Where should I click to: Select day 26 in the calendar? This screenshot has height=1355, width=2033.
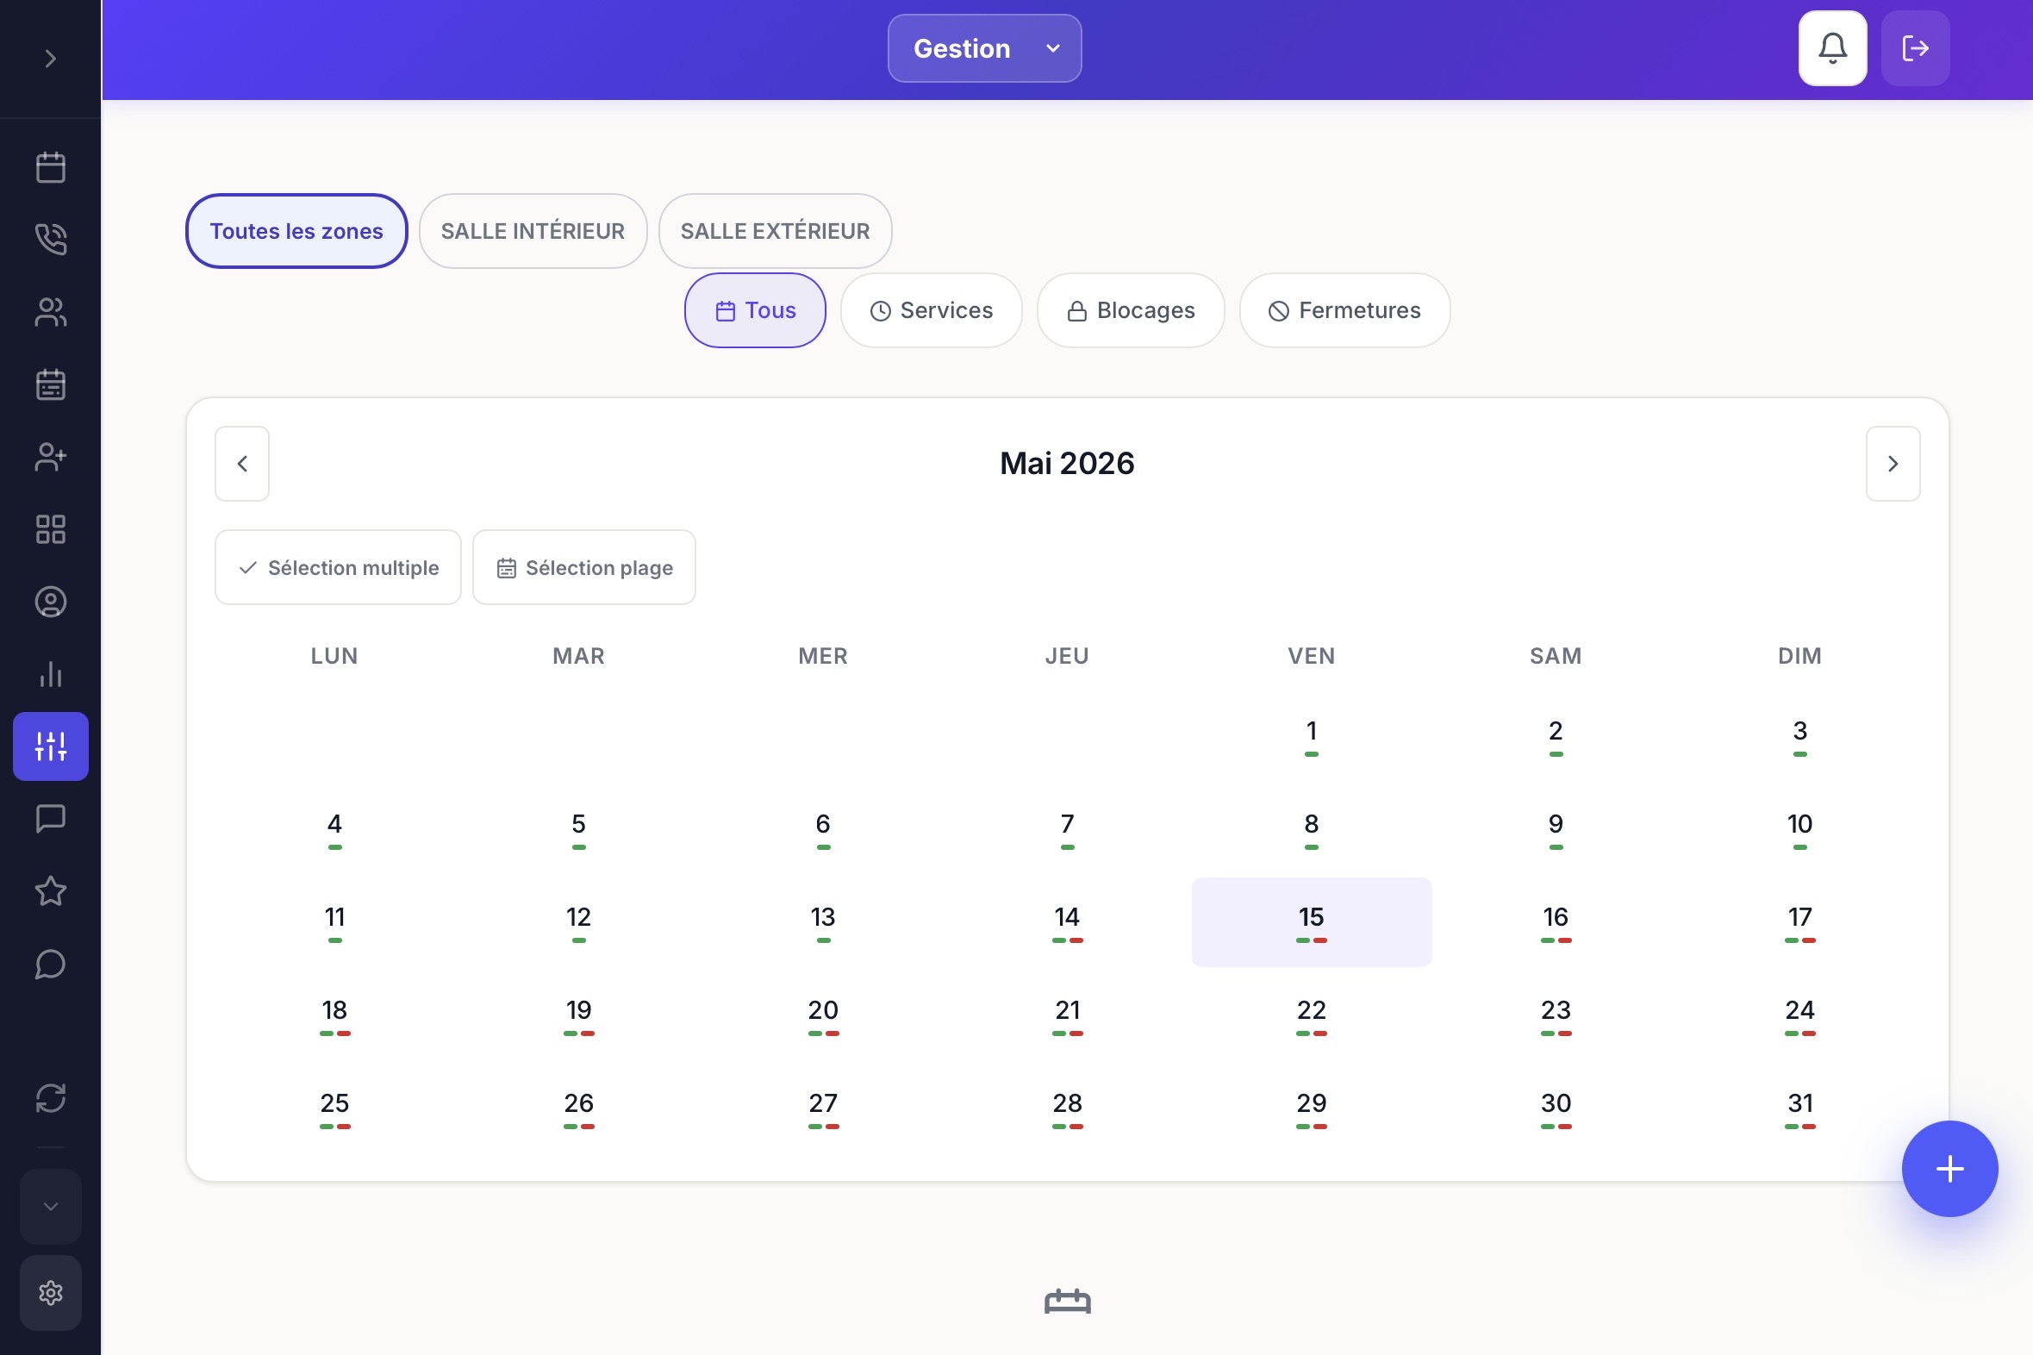(x=579, y=1108)
